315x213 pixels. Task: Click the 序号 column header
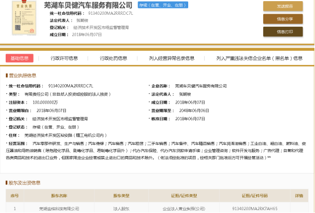pyautogui.click(x=15, y=195)
